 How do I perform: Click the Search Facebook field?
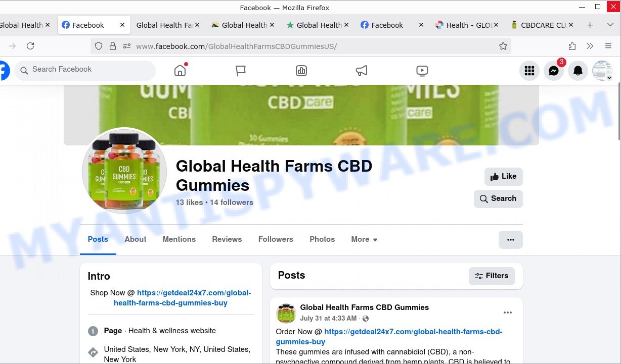coord(85,70)
